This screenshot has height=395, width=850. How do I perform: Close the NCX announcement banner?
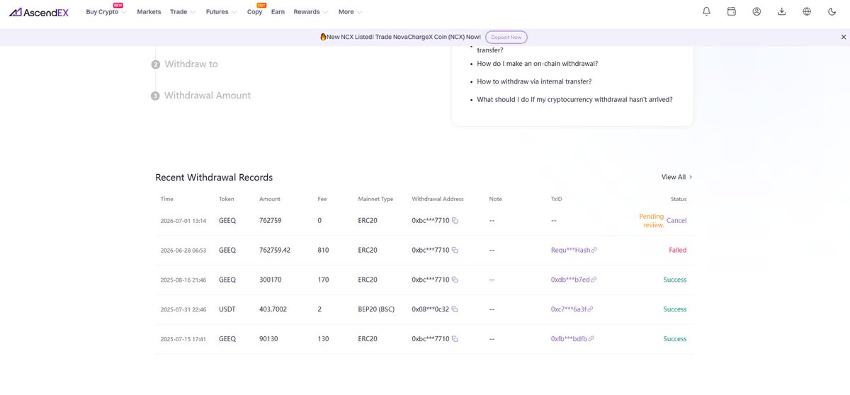[844, 37]
